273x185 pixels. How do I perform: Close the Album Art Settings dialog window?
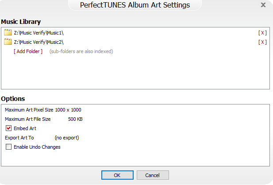pos(263,5)
